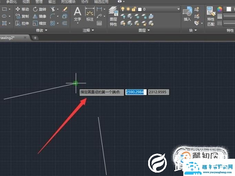Toggle the layer on/off lightbulb icon

point(122,9)
